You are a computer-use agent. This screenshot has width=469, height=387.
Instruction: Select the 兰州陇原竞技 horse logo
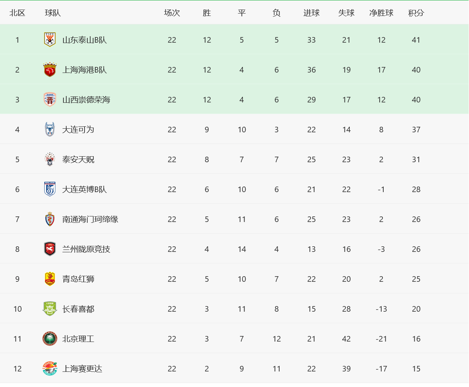coord(49,249)
